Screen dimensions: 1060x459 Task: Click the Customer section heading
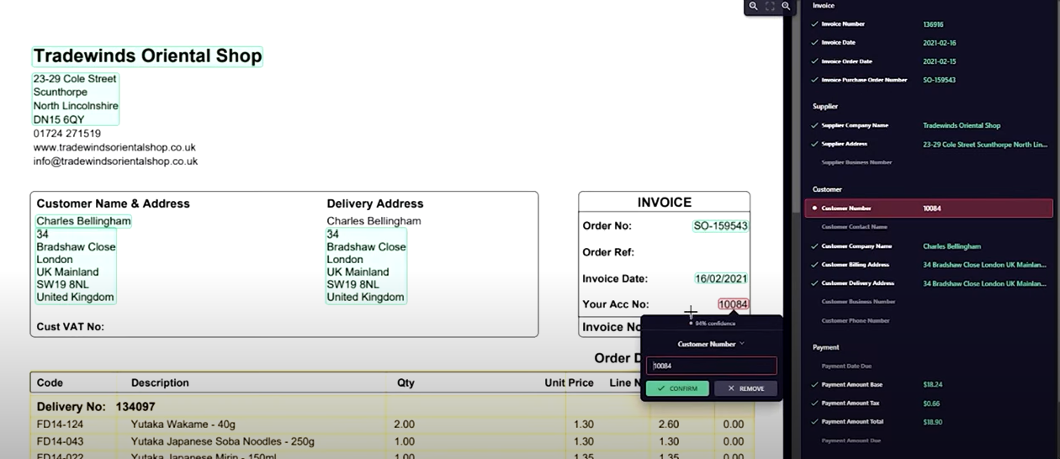tap(827, 189)
